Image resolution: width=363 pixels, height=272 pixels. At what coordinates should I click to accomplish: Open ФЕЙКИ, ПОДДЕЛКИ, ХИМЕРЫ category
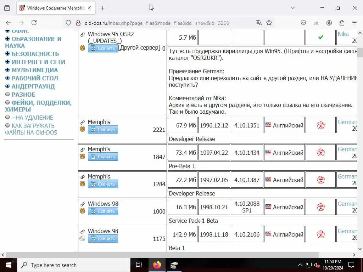click(x=38, y=106)
